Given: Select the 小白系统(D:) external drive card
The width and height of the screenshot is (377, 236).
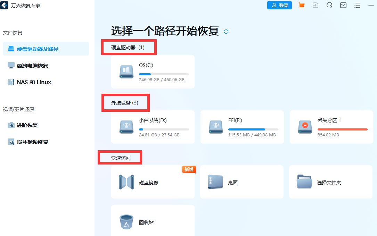Looking at the screenshot, I should [x=153, y=127].
